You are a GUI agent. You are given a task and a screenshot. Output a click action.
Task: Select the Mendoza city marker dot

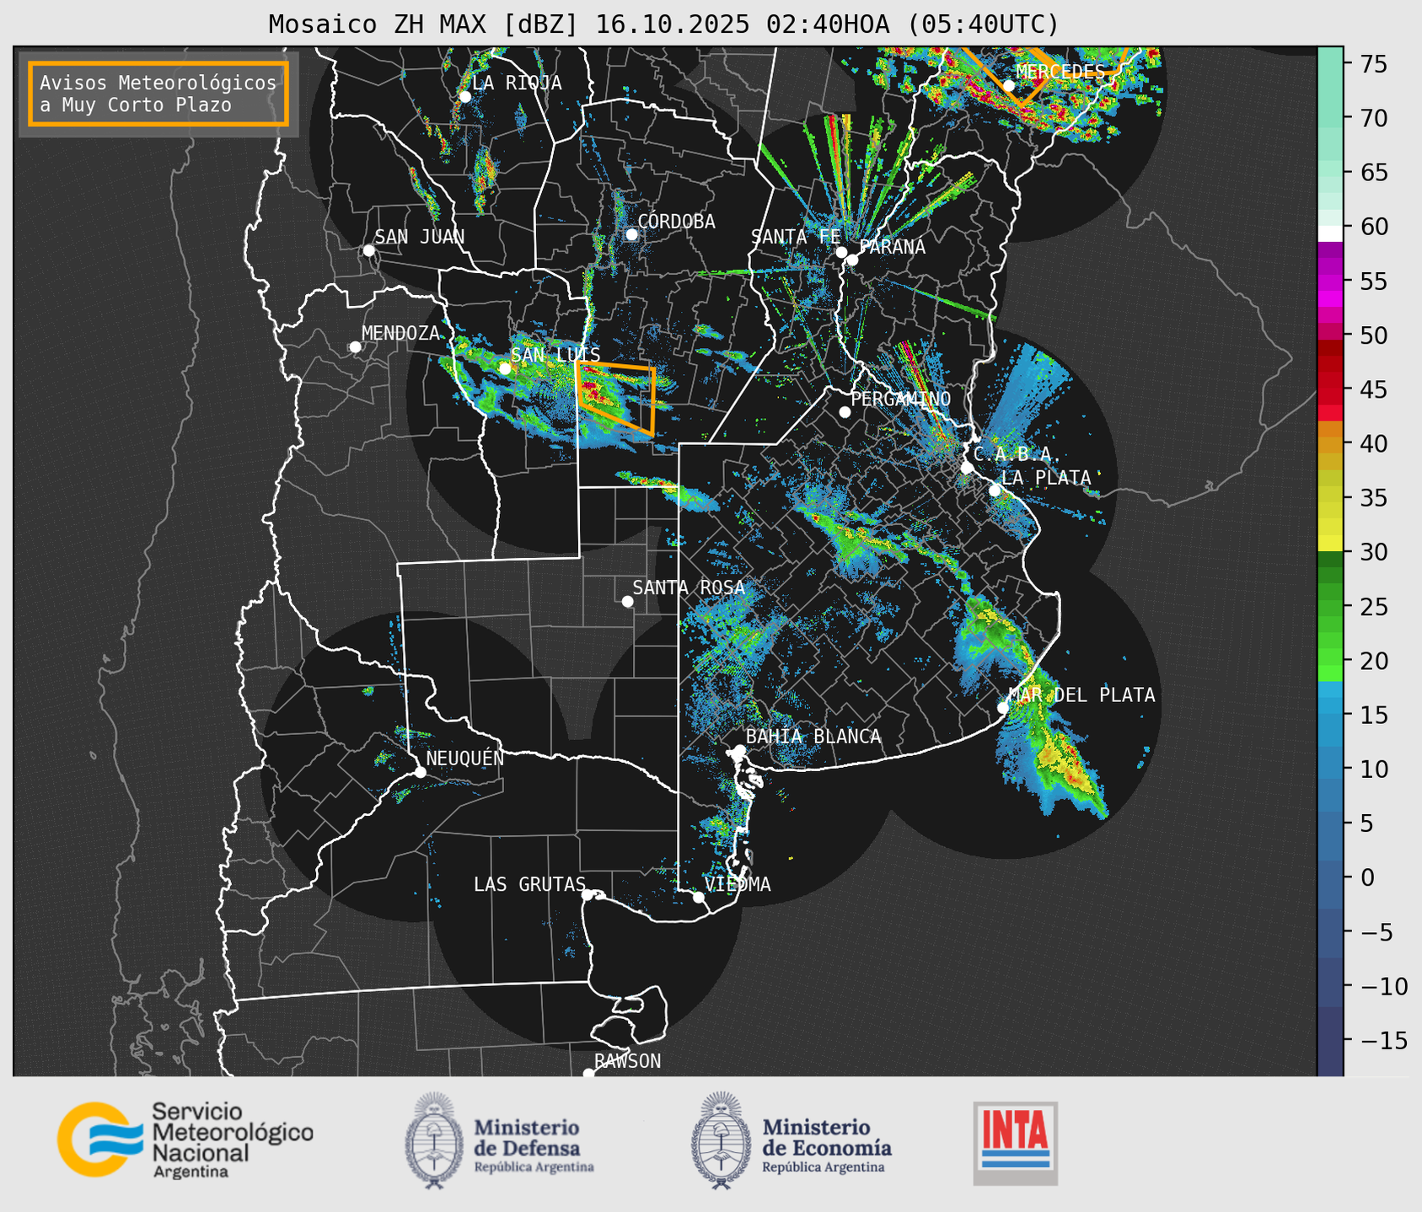coord(355,347)
